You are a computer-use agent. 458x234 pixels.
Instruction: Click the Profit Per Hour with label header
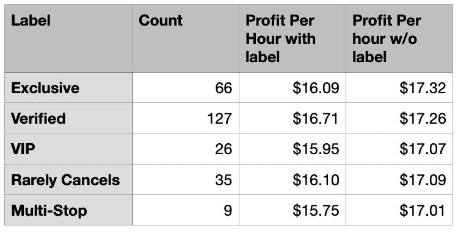click(293, 38)
